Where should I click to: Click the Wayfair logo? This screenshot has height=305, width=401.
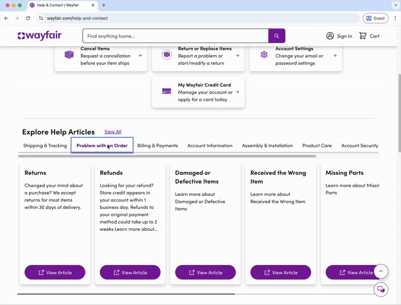tap(40, 36)
